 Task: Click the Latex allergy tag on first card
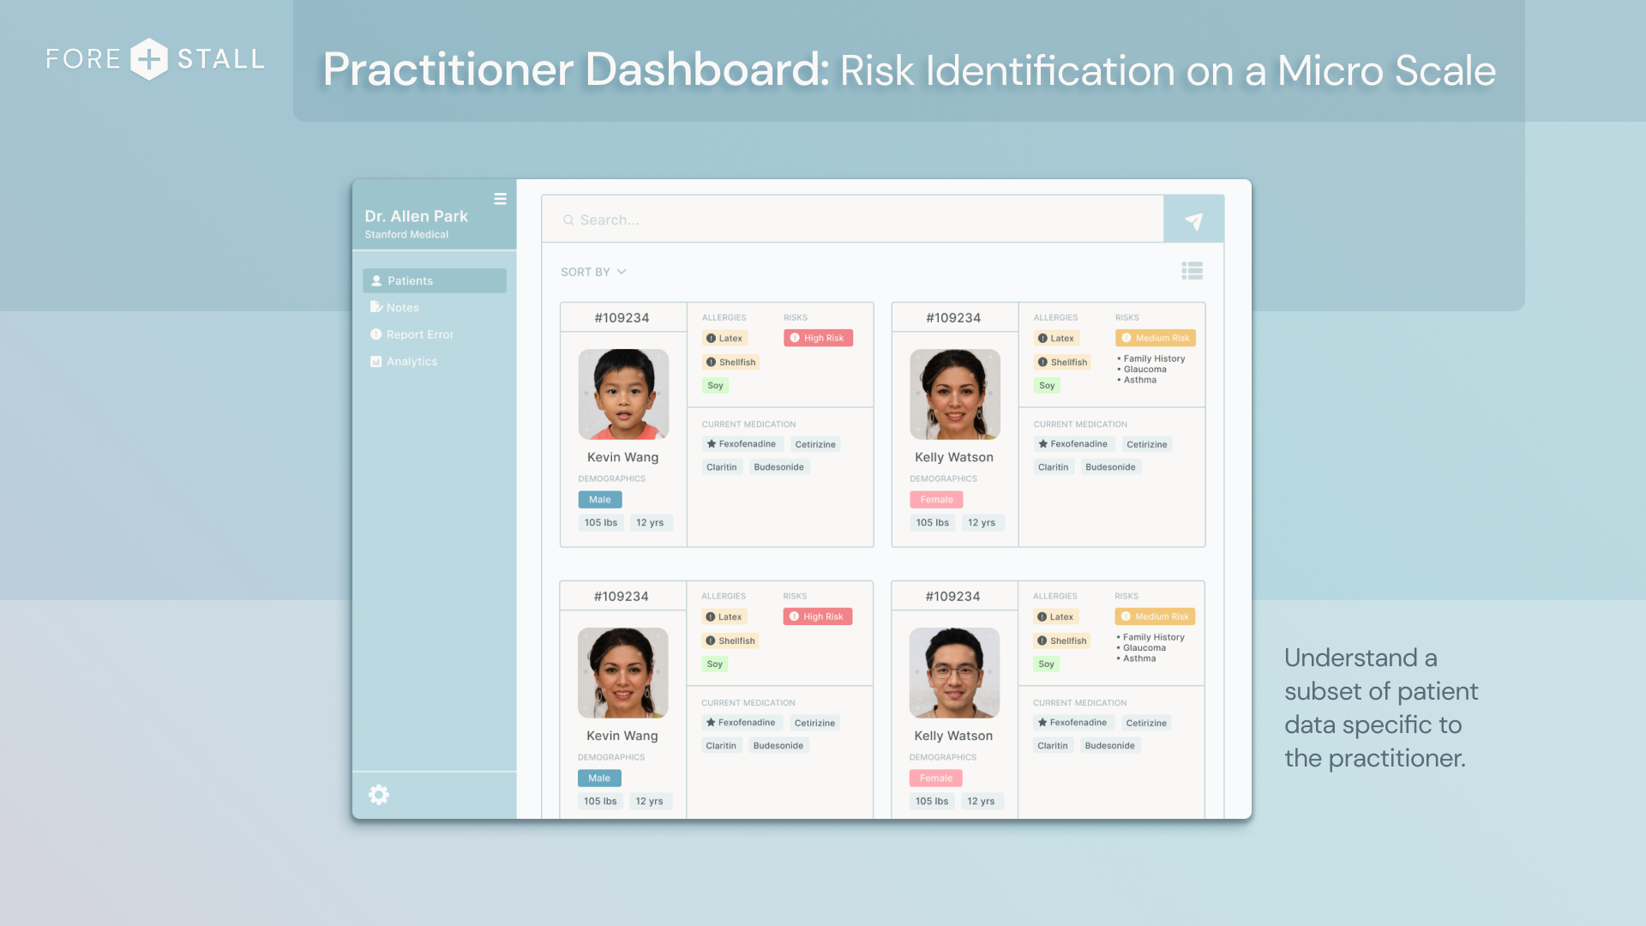pos(724,339)
